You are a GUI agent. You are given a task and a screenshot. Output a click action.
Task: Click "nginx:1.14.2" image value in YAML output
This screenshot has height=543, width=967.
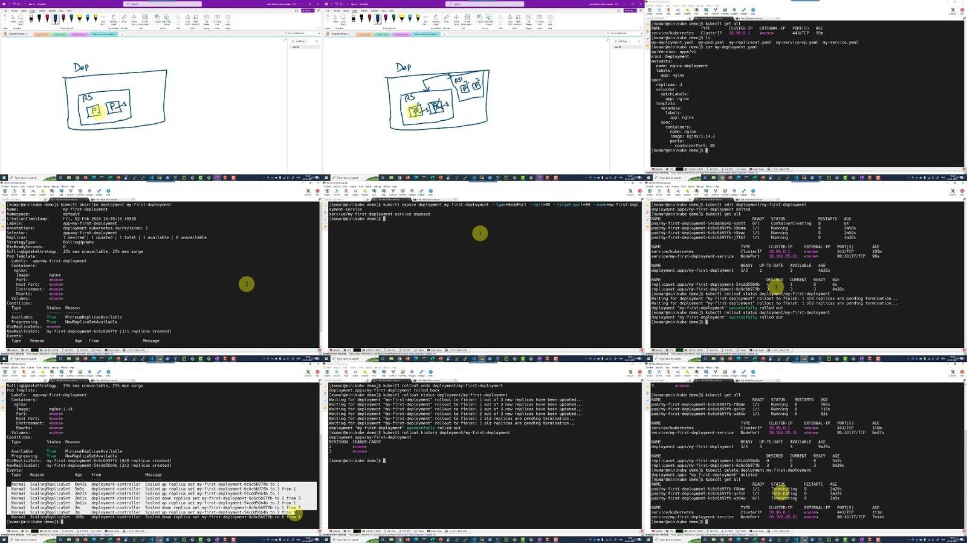pos(700,137)
